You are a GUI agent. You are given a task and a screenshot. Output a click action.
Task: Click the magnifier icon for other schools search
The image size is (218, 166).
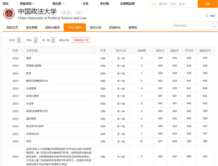(213, 26)
